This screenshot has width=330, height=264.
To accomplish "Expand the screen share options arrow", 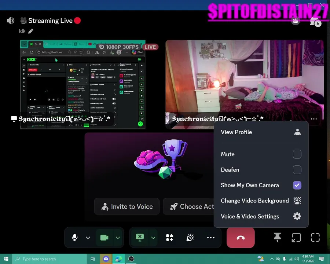I will (x=153, y=238).
